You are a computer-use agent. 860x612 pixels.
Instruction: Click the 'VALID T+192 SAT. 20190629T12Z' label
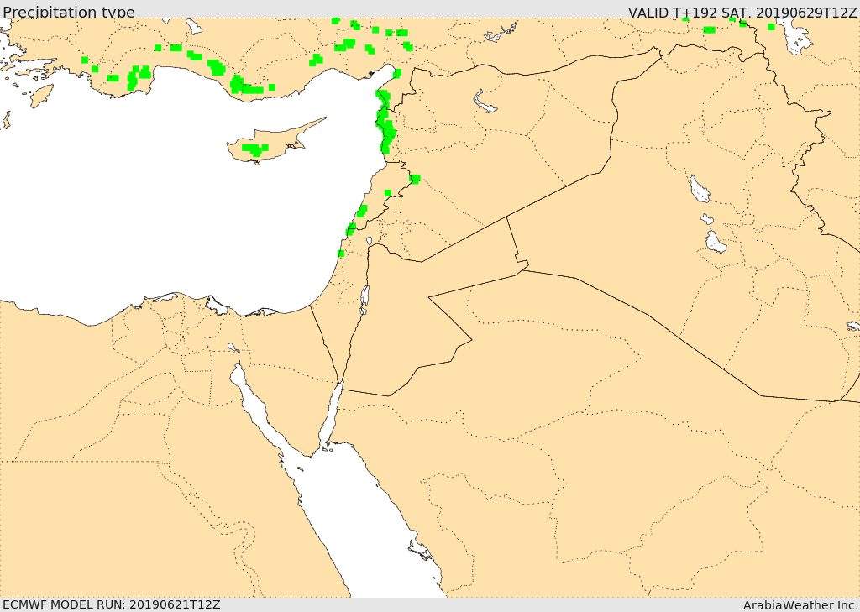742,13
